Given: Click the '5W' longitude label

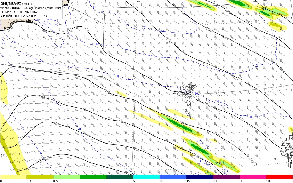Looking at the screenshot, I should (214, 1).
